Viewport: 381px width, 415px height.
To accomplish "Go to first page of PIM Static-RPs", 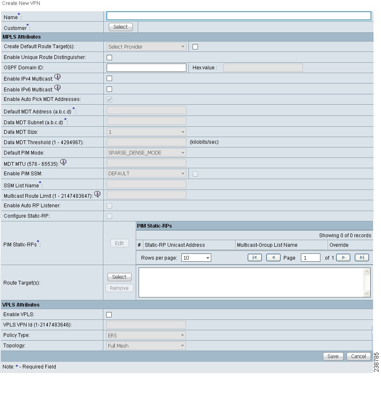I will pos(254,258).
